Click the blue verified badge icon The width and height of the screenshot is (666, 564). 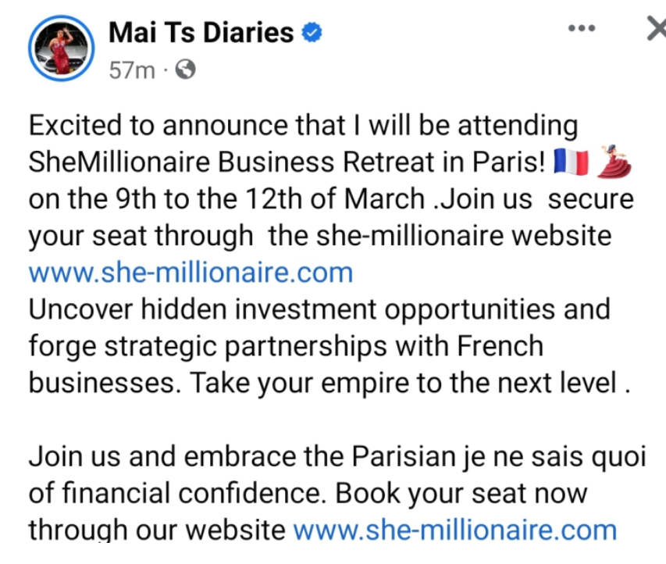point(312,33)
